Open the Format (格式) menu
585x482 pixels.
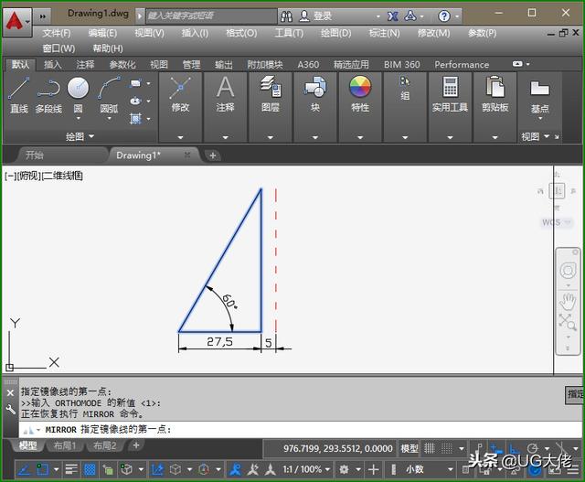[241, 33]
